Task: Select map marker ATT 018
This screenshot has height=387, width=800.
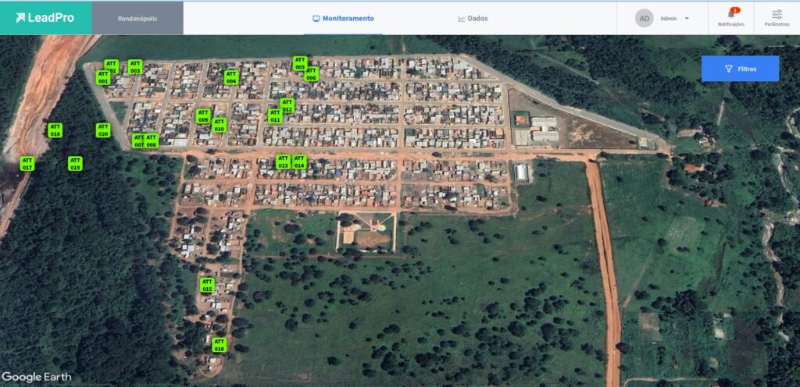Action: (x=55, y=130)
